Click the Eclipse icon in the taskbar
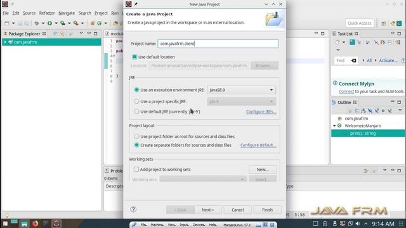Viewport: 406px width, 228px height. [56, 224]
